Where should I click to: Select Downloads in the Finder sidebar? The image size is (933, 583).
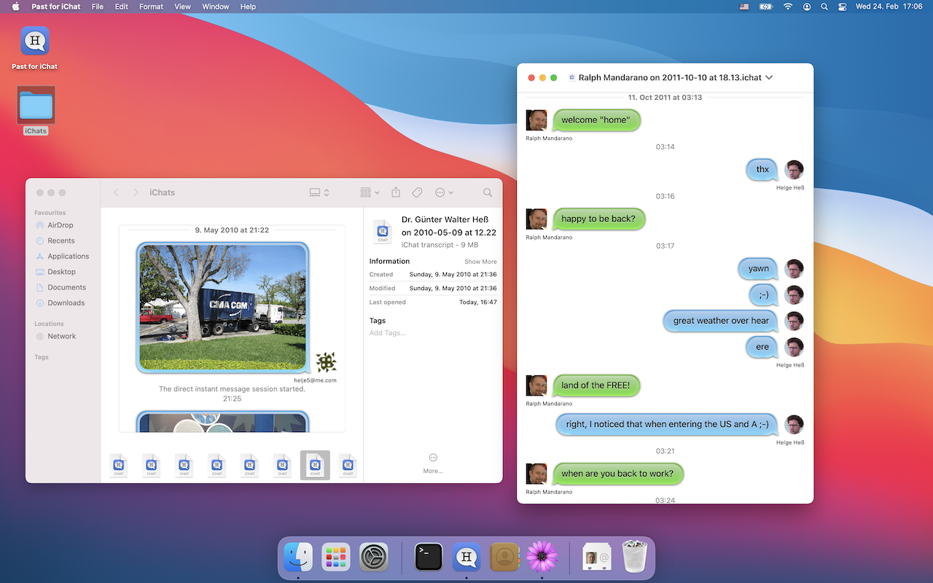(x=66, y=303)
